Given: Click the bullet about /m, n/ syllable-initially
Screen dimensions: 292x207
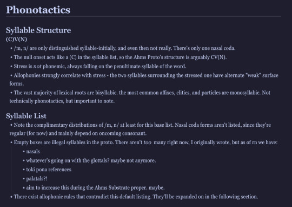Looking at the screenshot, I should tap(124, 48).
